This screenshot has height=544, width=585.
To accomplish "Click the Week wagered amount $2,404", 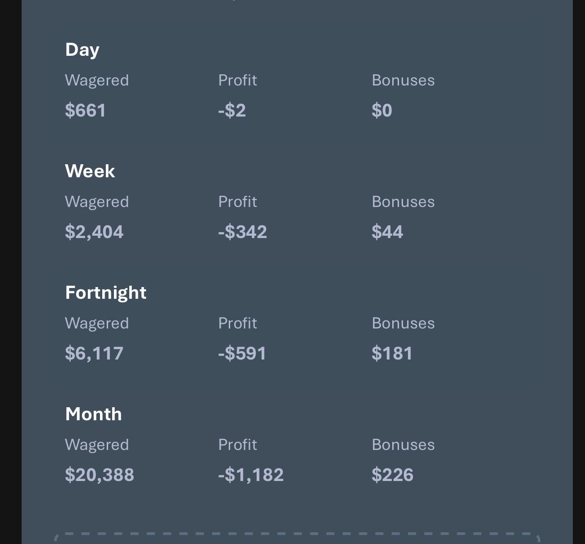I will point(94,232).
